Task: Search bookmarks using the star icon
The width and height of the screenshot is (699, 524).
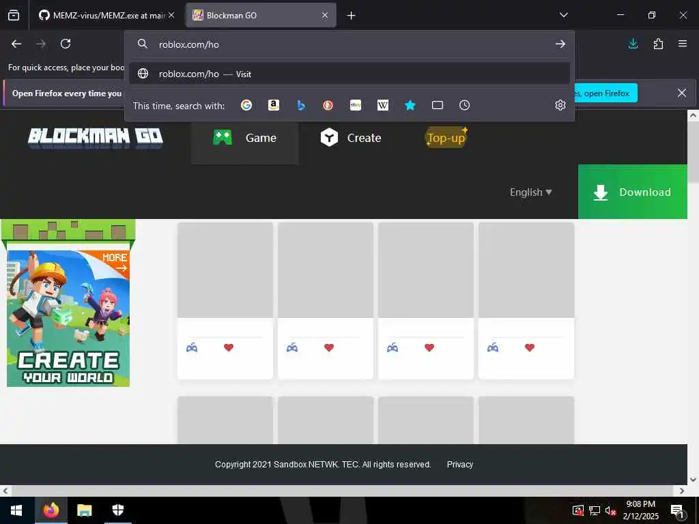Action: point(410,105)
